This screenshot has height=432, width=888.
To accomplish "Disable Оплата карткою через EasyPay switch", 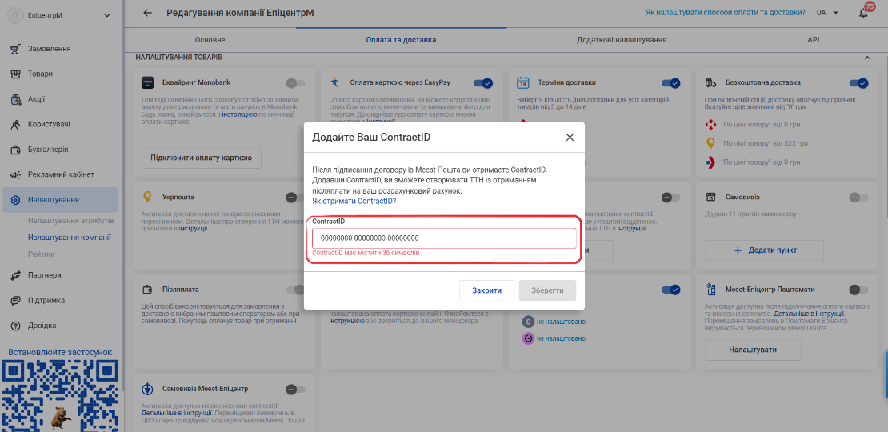I will tap(483, 83).
